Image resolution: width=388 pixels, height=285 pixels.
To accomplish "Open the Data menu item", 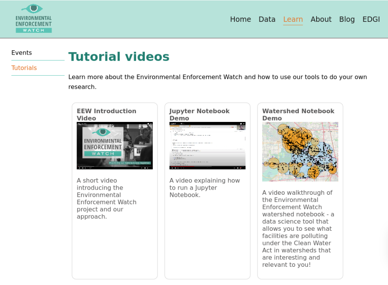I will pyautogui.click(x=267, y=19).
